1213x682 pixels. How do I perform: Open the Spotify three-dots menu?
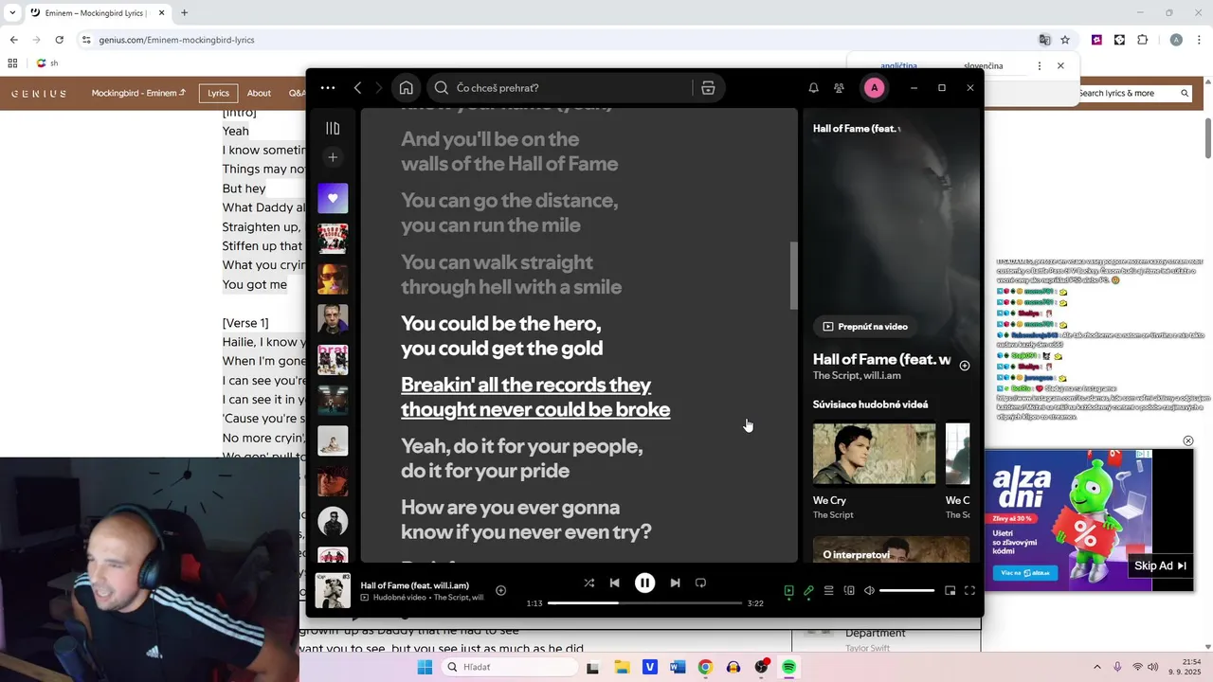click(328, 88)
